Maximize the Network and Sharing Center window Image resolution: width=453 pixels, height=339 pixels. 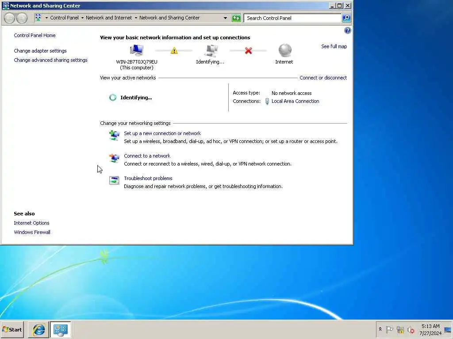(340, 5)
